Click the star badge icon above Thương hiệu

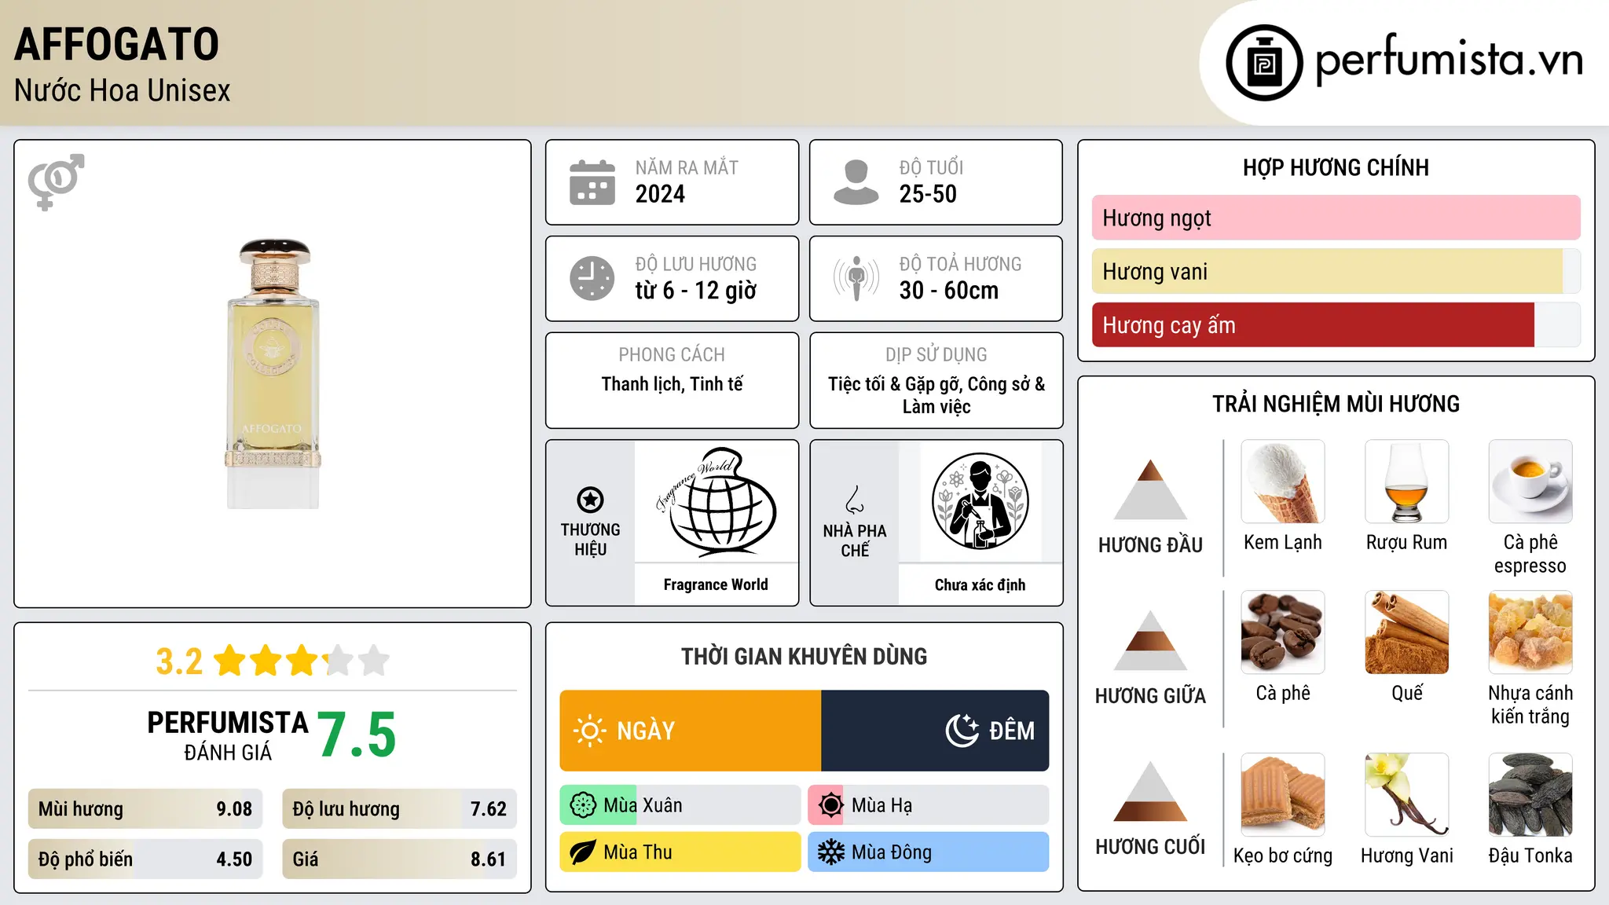pos(591,500)
